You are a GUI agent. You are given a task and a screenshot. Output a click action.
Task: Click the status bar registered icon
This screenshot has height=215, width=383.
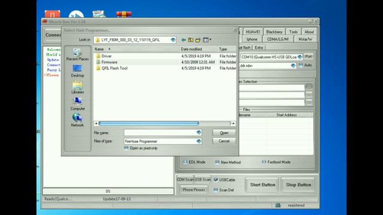pos(278,205)
